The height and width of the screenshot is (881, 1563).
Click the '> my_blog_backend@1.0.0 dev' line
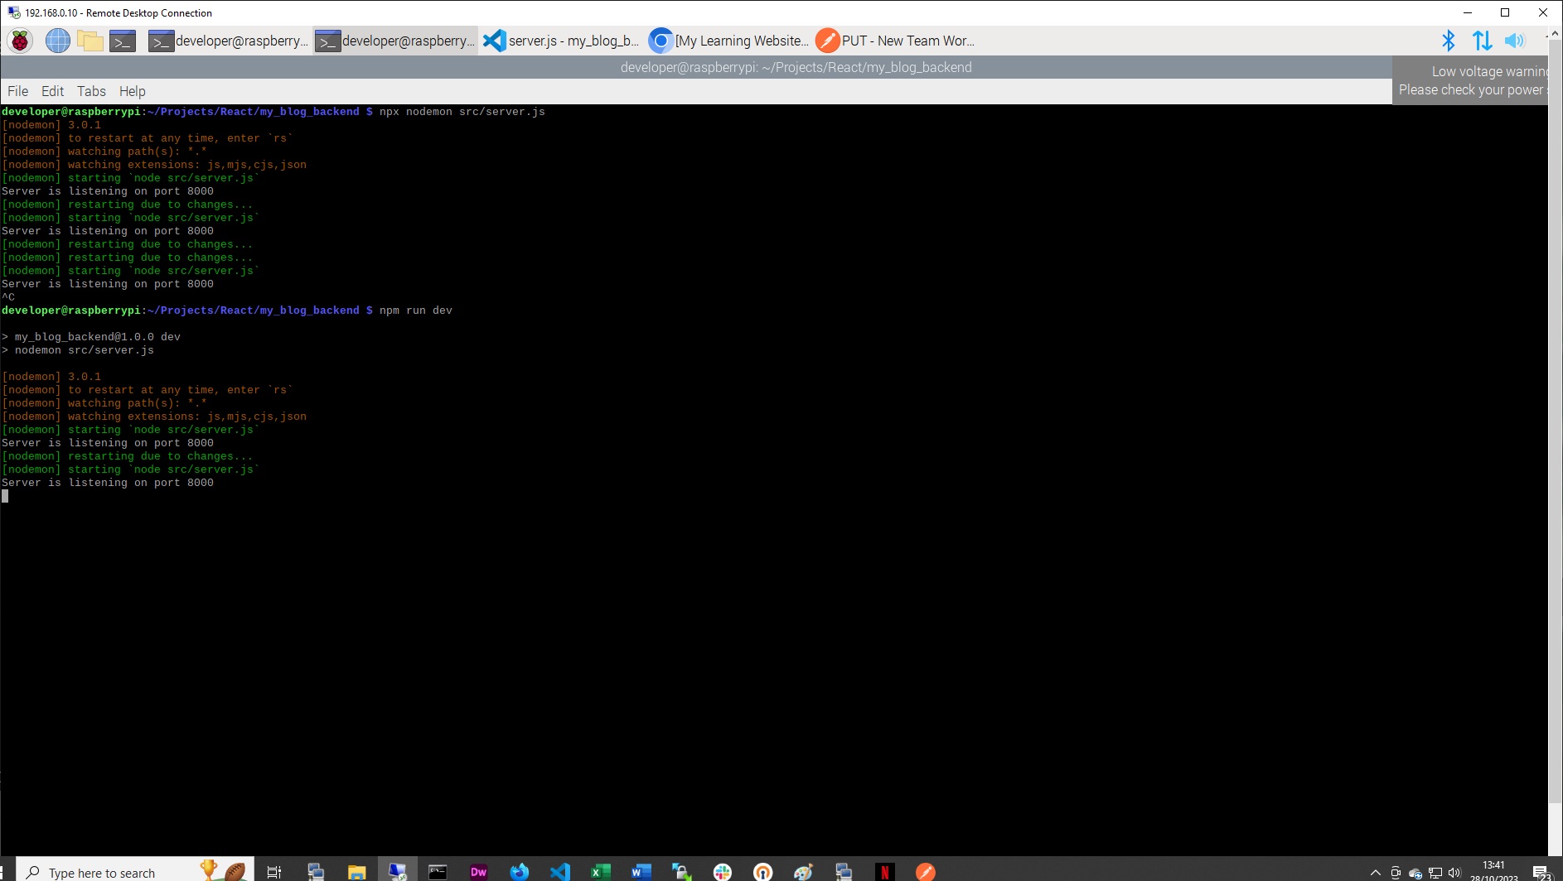click(91, 337)
